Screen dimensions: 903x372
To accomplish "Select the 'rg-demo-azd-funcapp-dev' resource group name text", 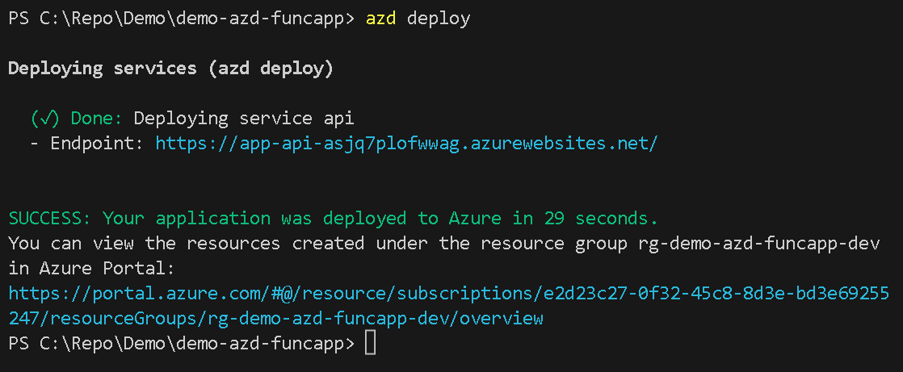I will click(x=759, y=244).
